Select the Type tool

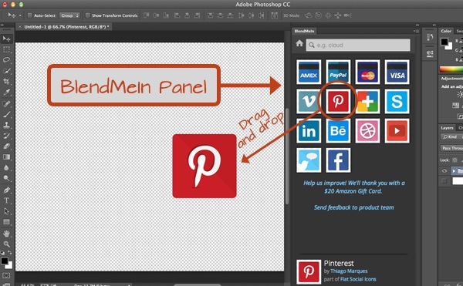coord(6,200)
